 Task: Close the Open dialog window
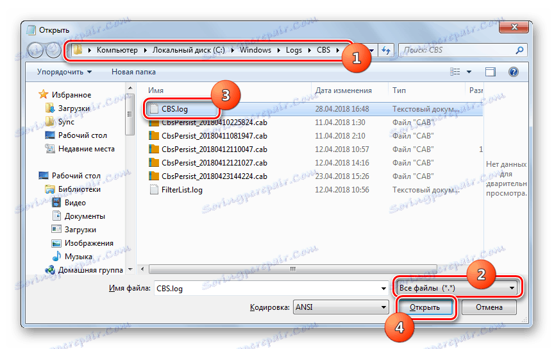tap(514, 27)
